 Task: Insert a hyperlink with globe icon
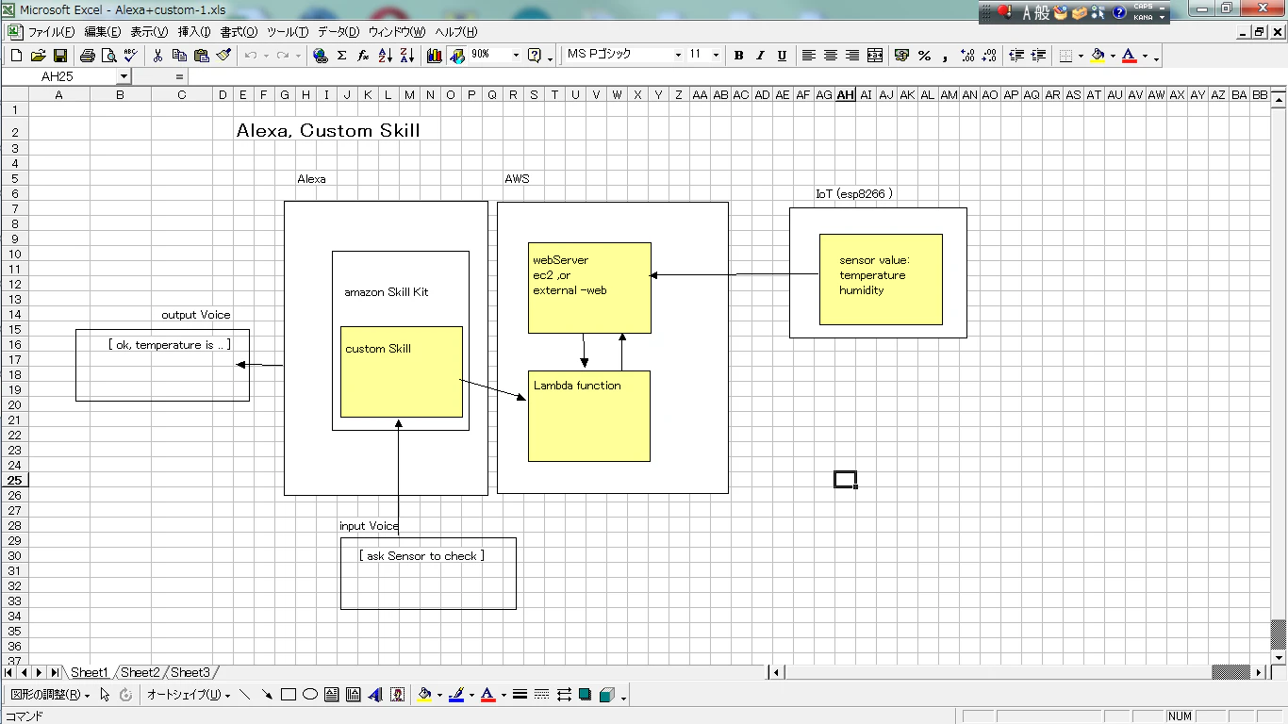tap(321, 56)
